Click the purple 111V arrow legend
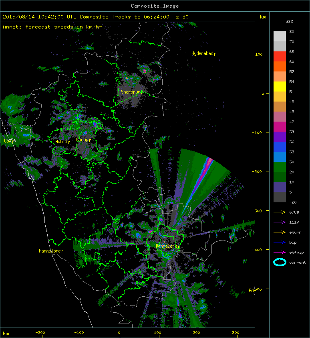The image size is (310, 338). tap(280, 222)
